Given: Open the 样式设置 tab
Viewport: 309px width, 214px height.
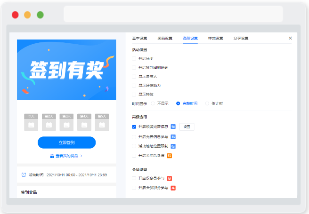Looking at the screenshot, I should [x=215, y=39].
